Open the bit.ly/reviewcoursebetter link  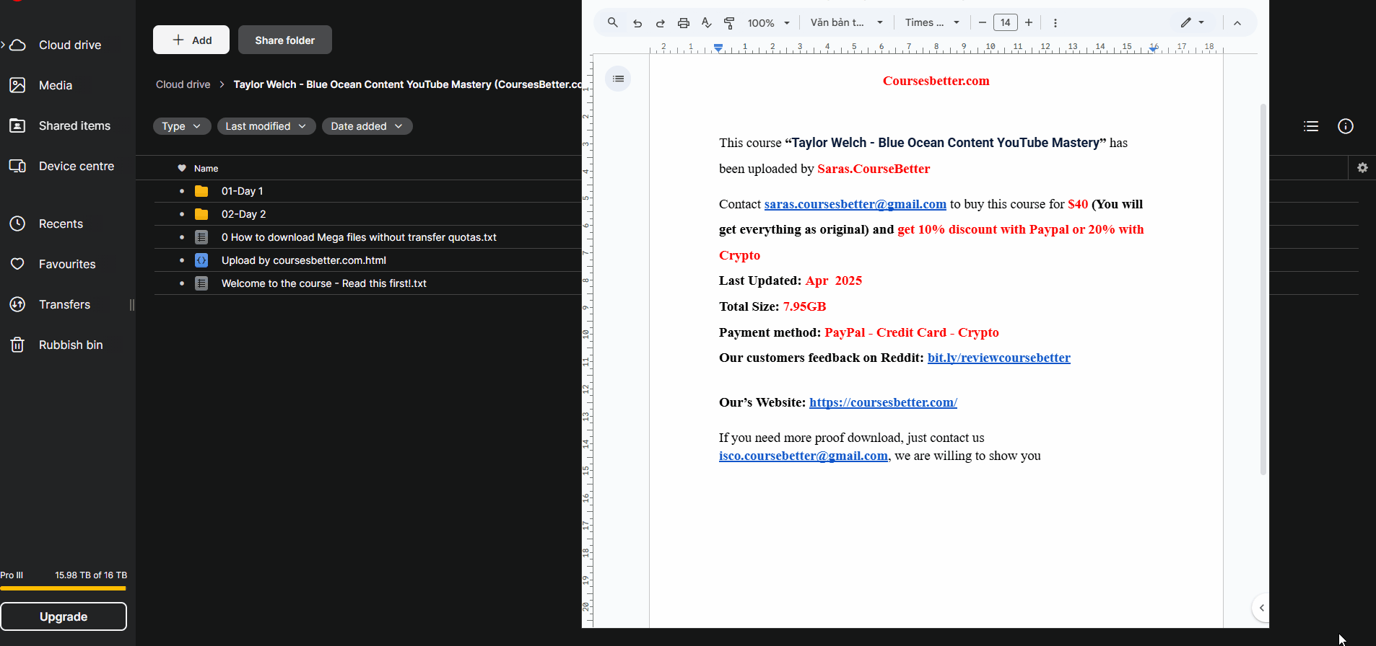[x=999, y=358]
